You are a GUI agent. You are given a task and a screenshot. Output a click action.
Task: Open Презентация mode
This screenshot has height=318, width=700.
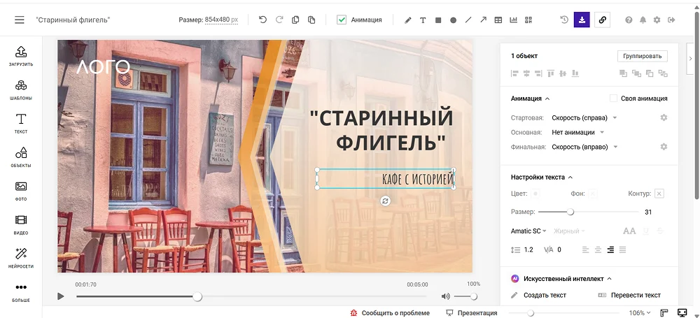(472, 312)
